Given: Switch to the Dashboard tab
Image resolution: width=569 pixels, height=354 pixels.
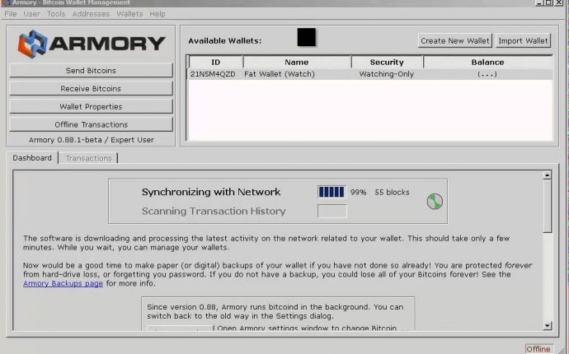Looking at the screenshot, I should click(x=32, y=158).
